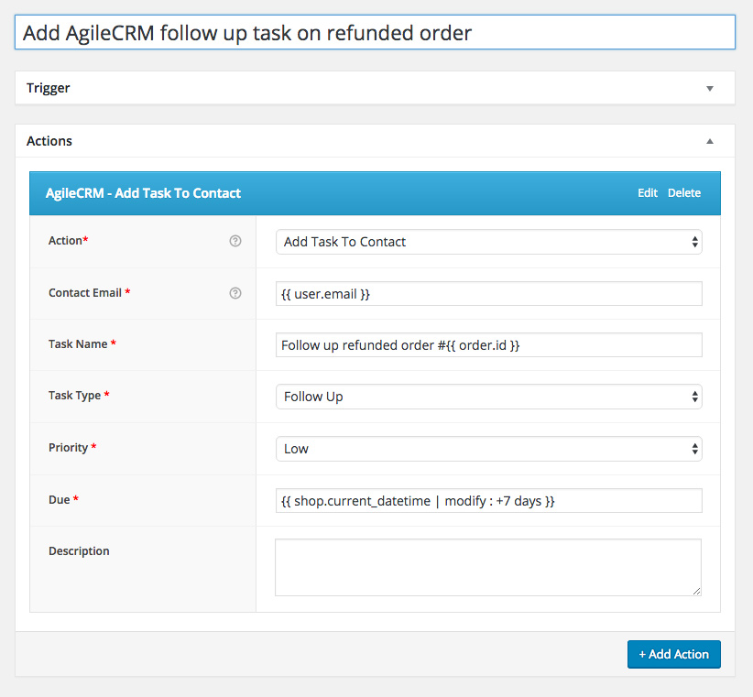753x697 pixels.
Task: Click inside the Description text area
Action: pos(488,567)
